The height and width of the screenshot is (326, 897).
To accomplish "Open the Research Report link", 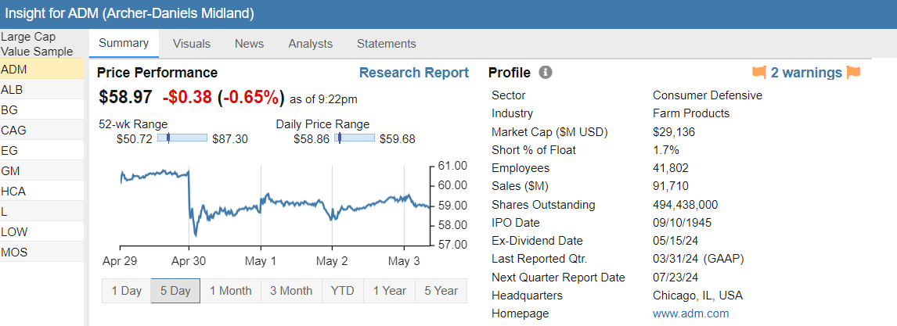I will [x=413, y=73].
